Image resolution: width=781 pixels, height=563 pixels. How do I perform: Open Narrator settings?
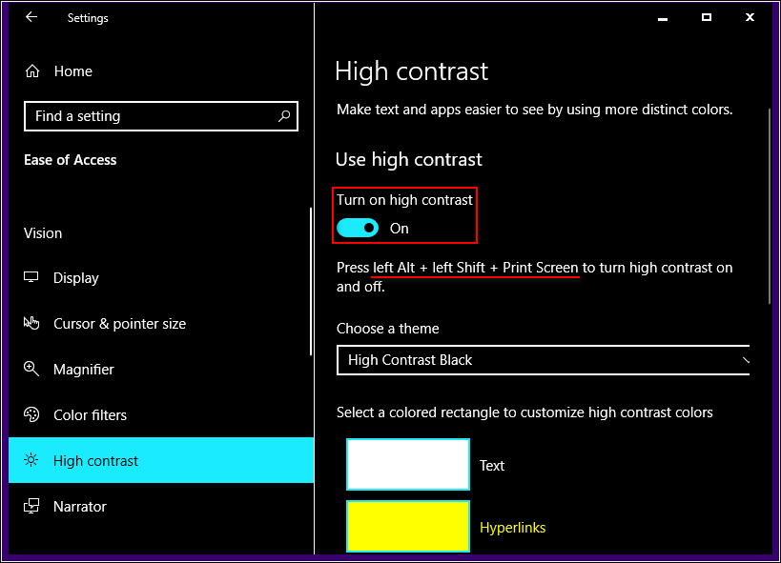click(x=161, y=506)
